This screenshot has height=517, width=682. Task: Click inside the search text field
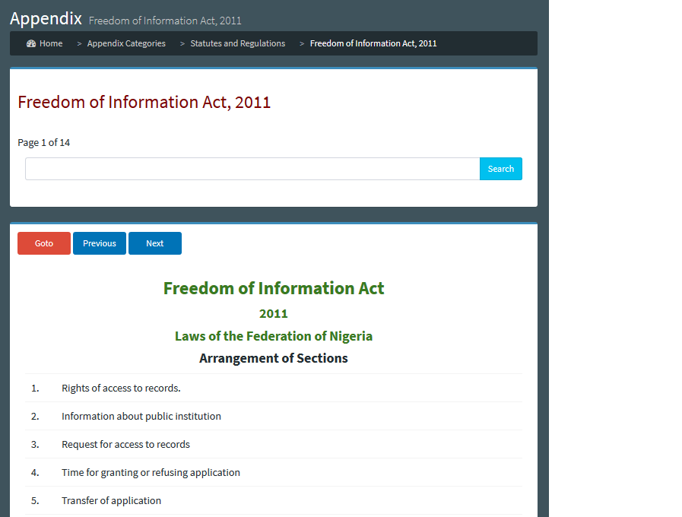click(x=252, y=169)
